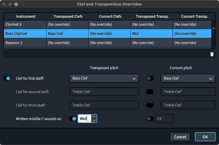Enable concert pitch middle C toggle
219x145 pixels.
(149, 119)
